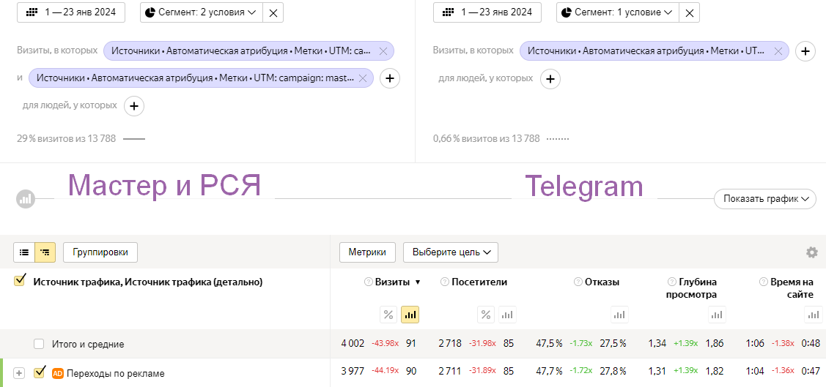Click 'Глубина просмотра' column header
Screen dimensions: 826x387
pos(691,288)
